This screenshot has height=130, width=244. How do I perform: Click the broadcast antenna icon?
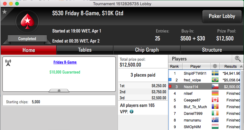[8, 63]
